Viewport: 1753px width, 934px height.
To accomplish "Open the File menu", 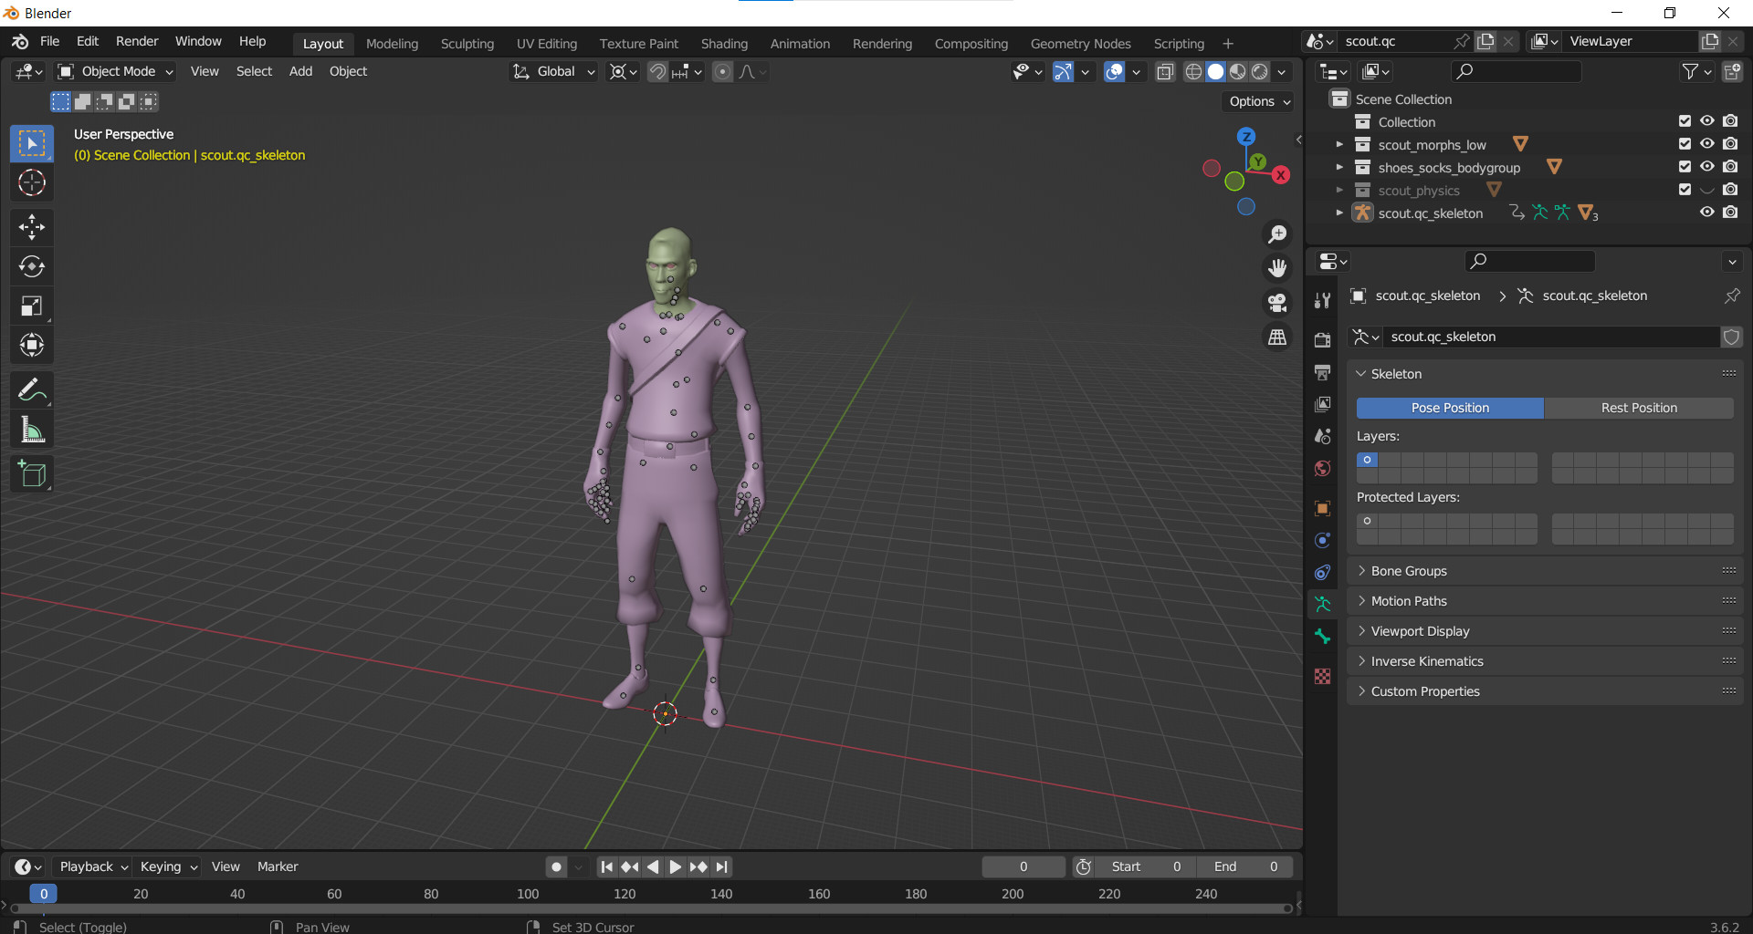I will [x=50, y=42].
